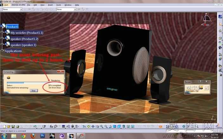Click the Photo Studio workbench icon at top of right toolbar
The image size is (223, 139).
(220, 17)
